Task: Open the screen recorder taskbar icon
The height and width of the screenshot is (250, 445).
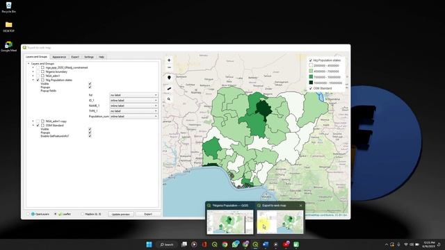Action: (275, 244)
